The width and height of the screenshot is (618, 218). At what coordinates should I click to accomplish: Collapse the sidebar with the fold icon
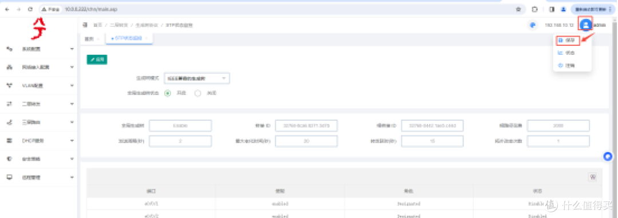85,25
